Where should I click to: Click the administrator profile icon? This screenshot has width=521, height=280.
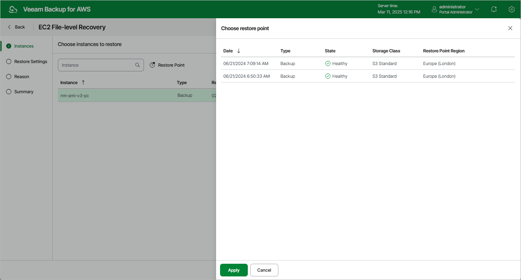click(434, 9)
